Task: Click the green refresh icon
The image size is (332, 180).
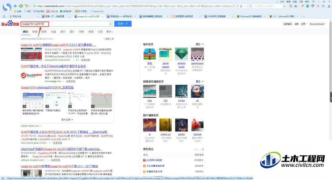Action: pyautogui.click(x=21, y=6)
